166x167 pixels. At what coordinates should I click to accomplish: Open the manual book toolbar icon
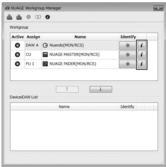coord(38,17)
